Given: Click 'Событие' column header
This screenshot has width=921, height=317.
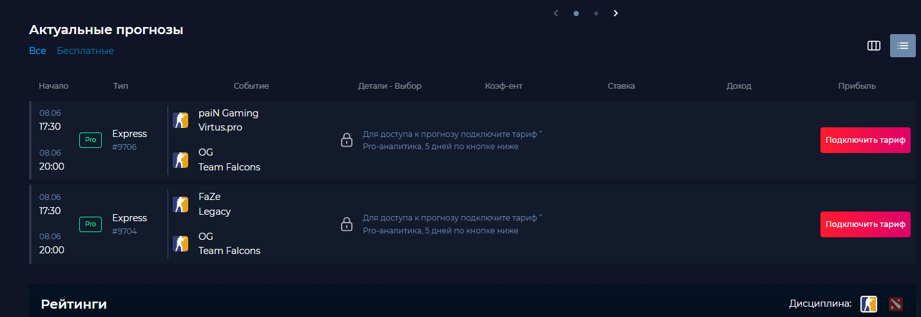Looking at the screenshot, I should (251, 86).
